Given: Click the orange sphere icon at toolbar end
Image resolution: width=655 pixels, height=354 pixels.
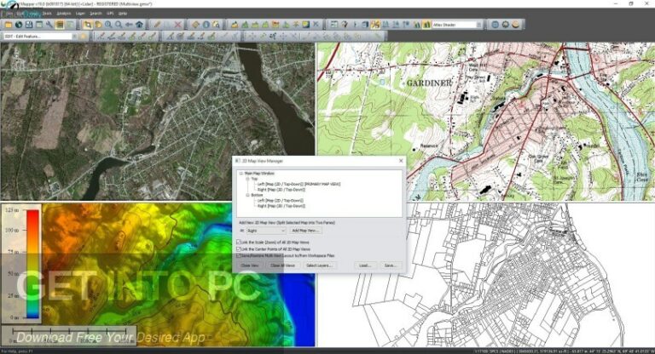Looking at the screenshot, I should [x=516, y=25].
